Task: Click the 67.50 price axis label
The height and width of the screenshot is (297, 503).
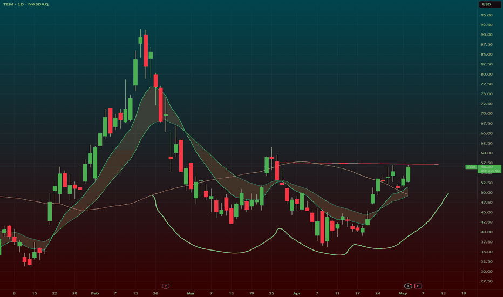Action: (486, 123)
